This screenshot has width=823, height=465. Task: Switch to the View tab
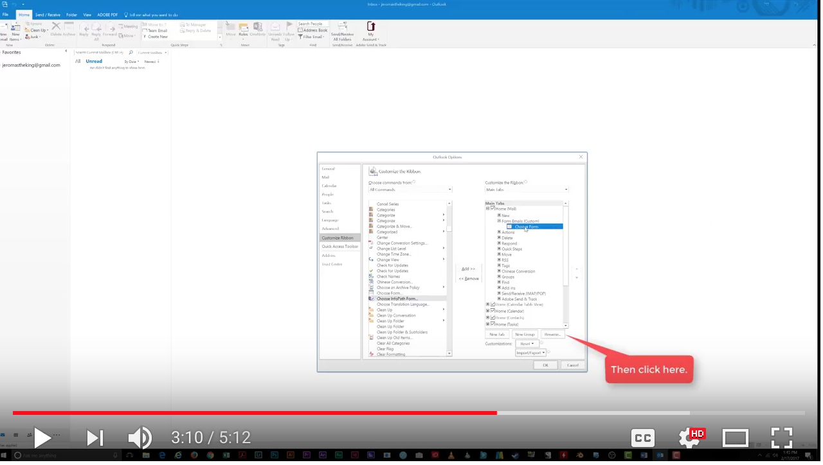coord(87,14)
